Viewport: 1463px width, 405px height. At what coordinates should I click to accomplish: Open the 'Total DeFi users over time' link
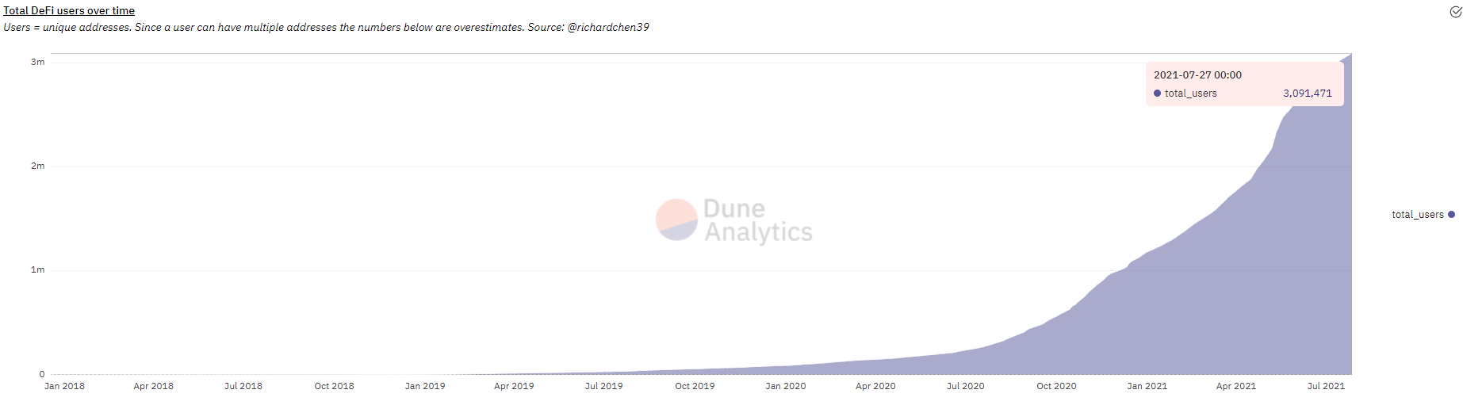[69, 10]
